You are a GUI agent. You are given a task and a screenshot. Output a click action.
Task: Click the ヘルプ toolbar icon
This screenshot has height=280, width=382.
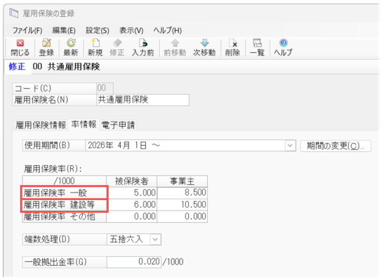(x=283, y=48)
